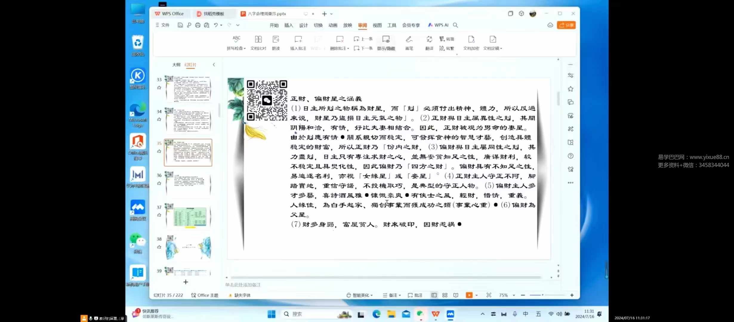Select the 画笔 pen annotation tool

pyautogui.click(x=408, y=43)
